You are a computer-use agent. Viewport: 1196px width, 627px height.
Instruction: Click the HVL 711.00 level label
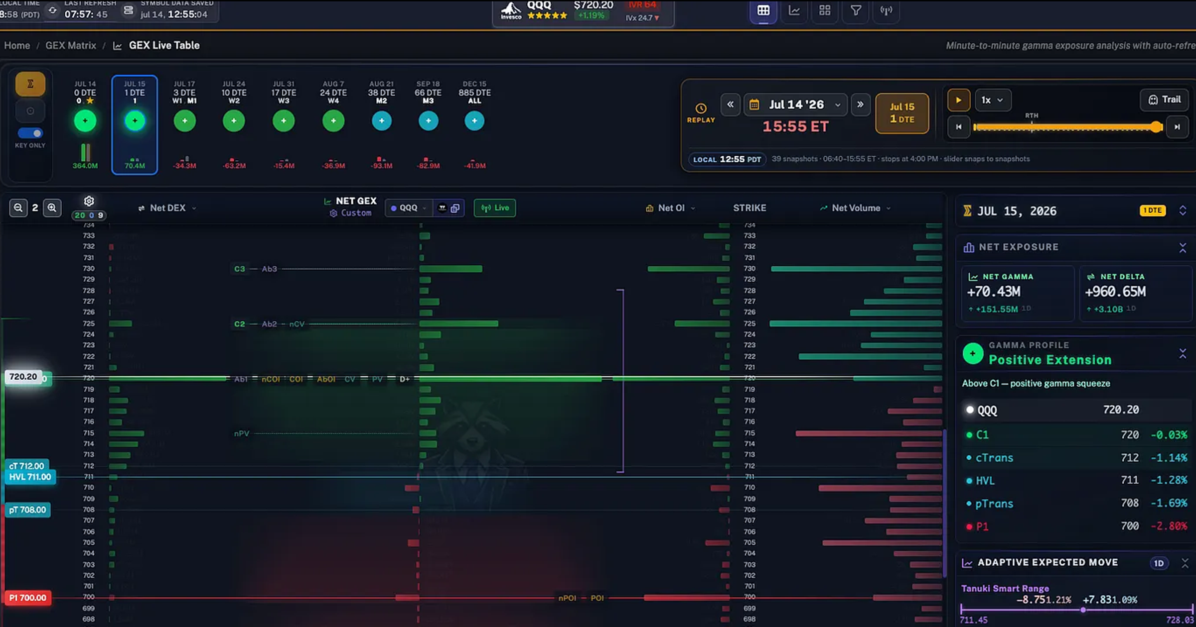[30, 477]
